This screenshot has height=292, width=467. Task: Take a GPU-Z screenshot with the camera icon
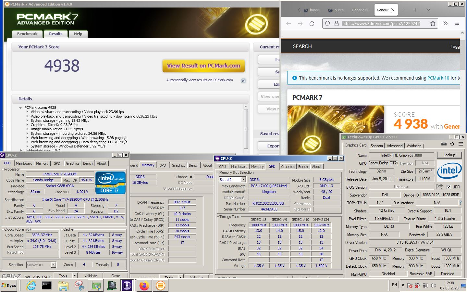444,144
